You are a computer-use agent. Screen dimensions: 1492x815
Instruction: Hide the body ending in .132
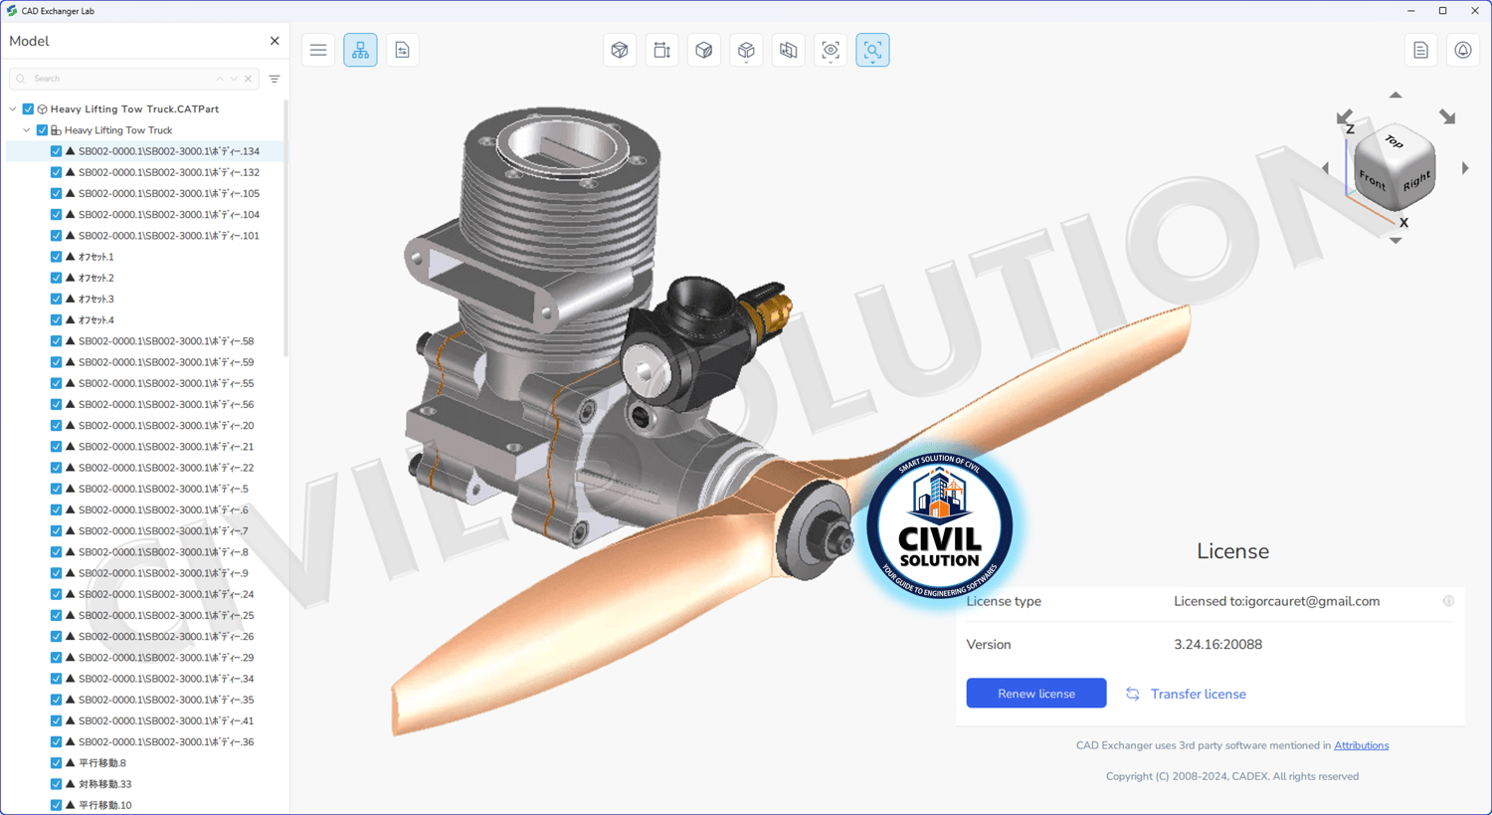click(56, 172)
